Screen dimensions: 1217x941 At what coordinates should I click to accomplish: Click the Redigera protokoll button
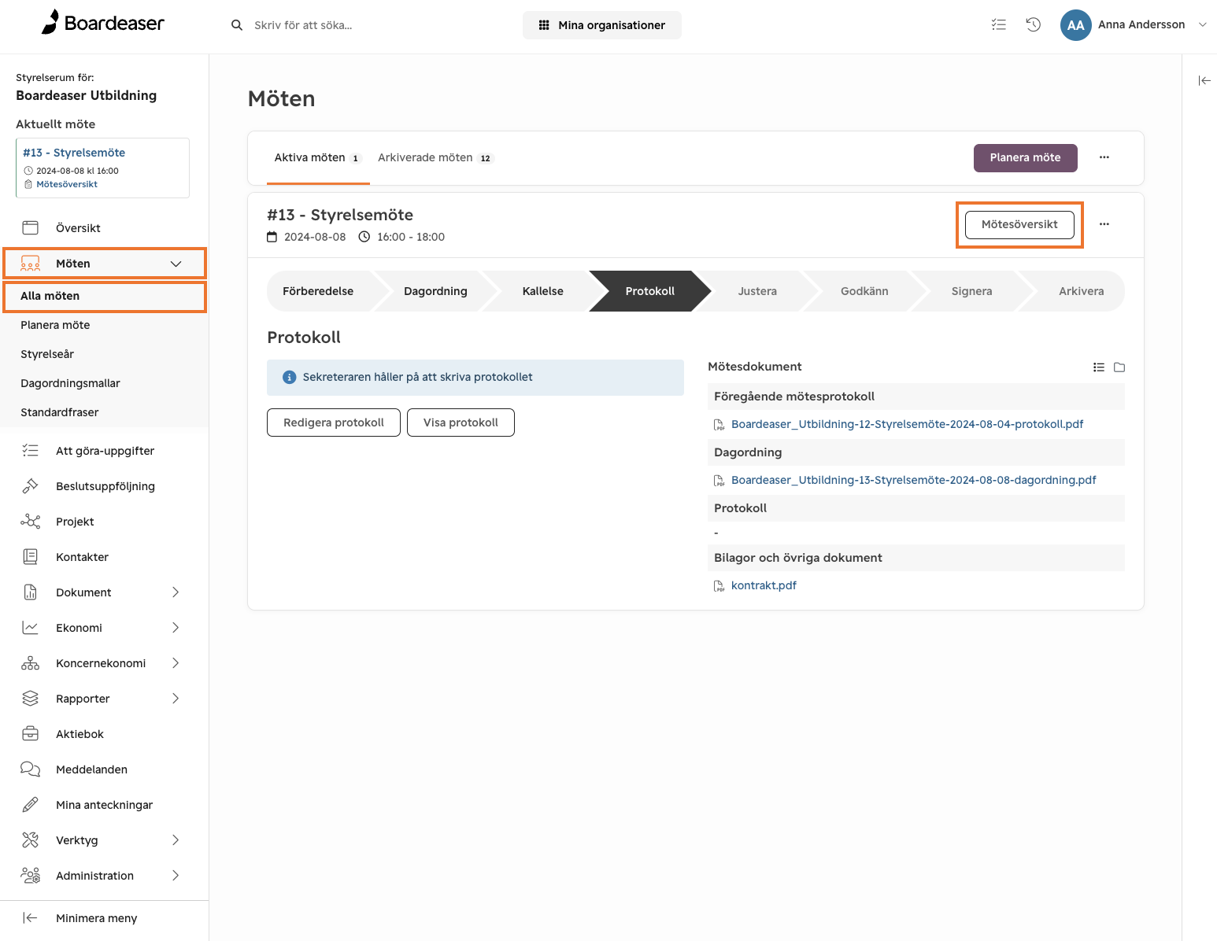[x=334, y=423]
